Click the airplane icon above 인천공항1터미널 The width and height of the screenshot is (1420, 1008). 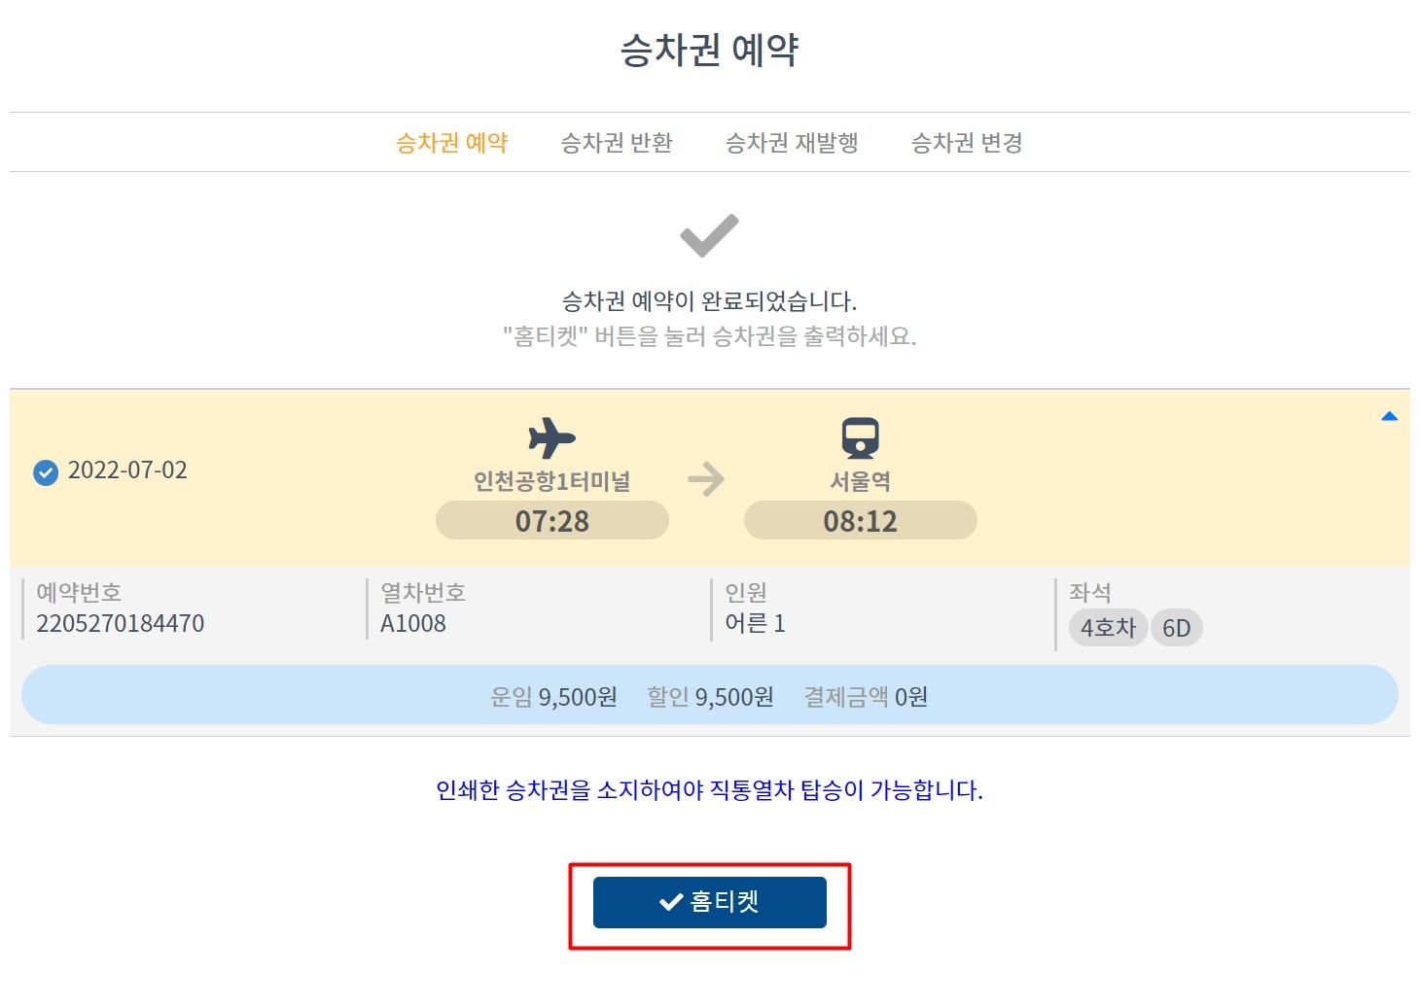coord(551,438)
